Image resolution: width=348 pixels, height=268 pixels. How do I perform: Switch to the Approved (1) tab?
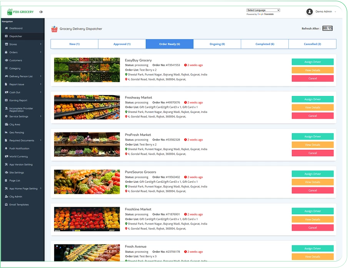(122, 44)
